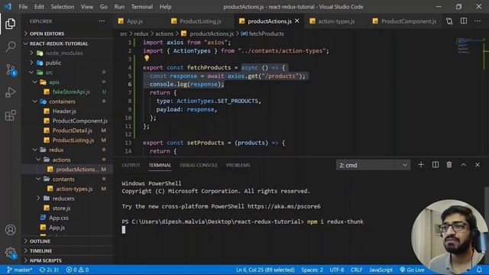
Task: Split the terminal panel
Action: (436, 165)
